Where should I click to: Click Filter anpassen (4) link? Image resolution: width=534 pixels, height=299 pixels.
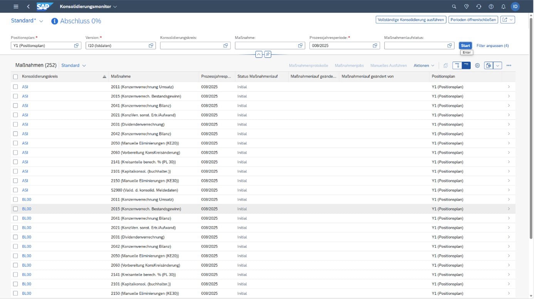tap(492, 45)
